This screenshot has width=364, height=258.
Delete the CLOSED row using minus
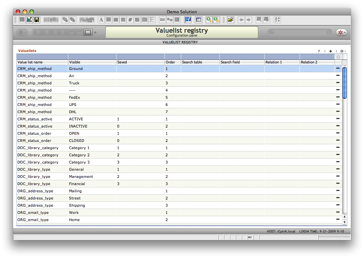coord(338,140)
